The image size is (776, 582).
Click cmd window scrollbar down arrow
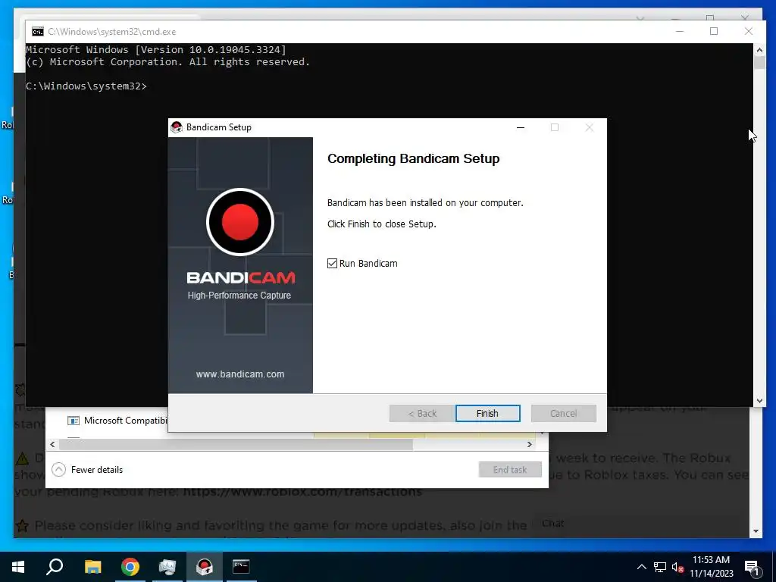pos(759,401)
